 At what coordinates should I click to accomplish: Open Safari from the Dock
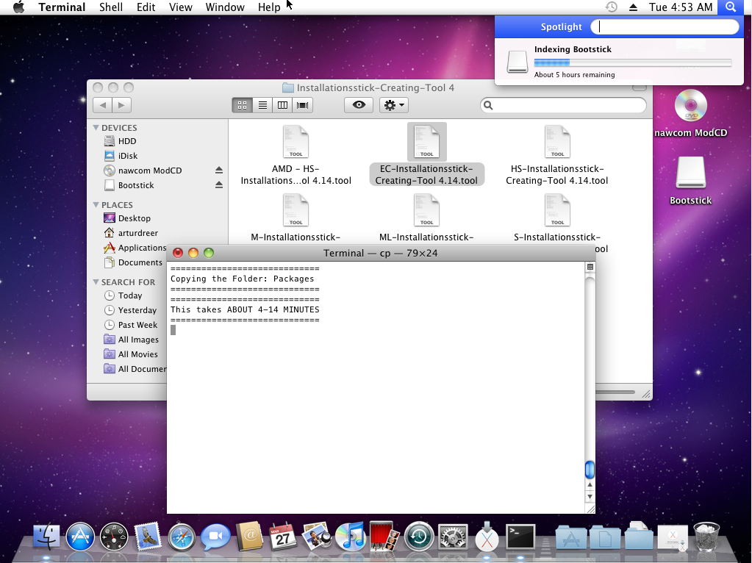pos(182,537)
